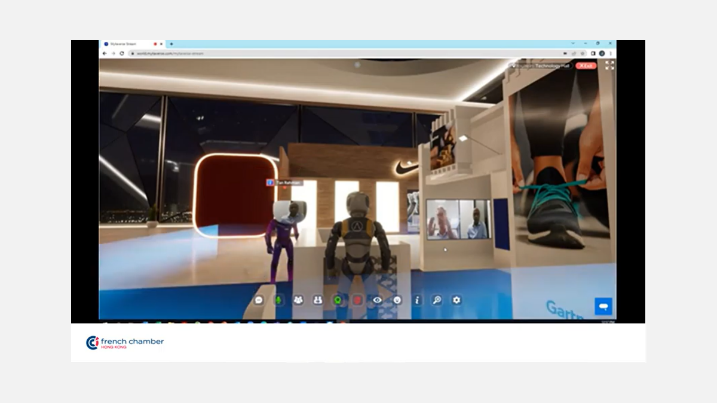
Task: Open the chat bubble icon in bottom toolbar
Action: (x=259, y=300)
